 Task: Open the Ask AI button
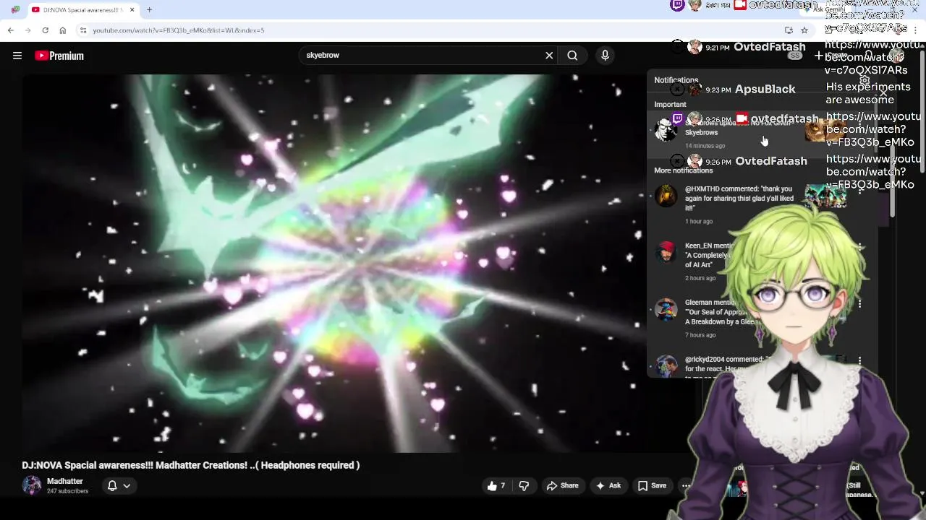click(608, 486)
